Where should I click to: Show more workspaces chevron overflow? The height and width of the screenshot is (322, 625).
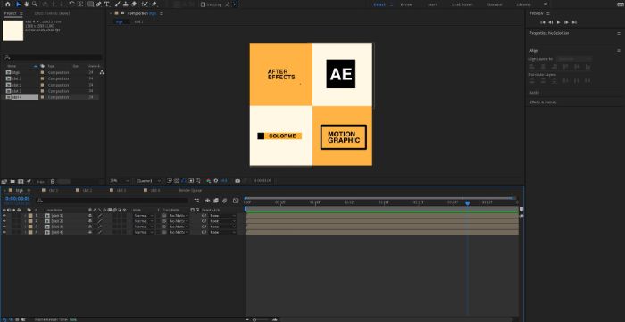pos(546,4)
